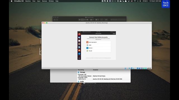Select the Nextcloud online account
The image size is (179, 100).
coord(98,48)
